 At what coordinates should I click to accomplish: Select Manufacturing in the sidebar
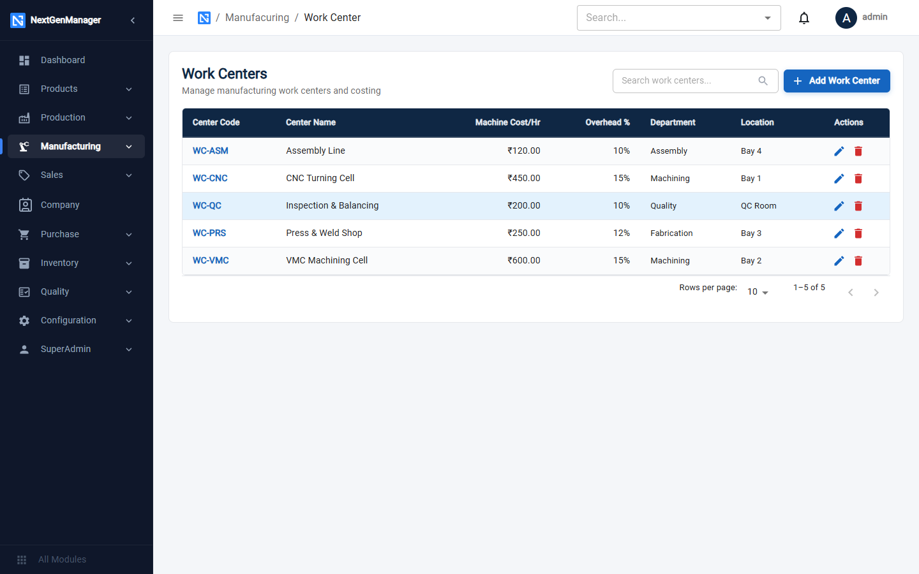[77, 147]
